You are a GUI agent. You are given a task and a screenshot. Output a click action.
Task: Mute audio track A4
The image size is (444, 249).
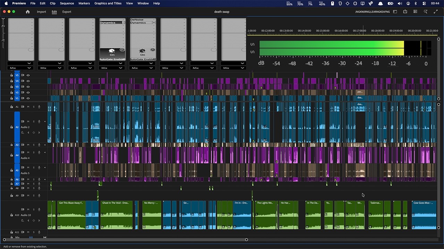[28, 153]
